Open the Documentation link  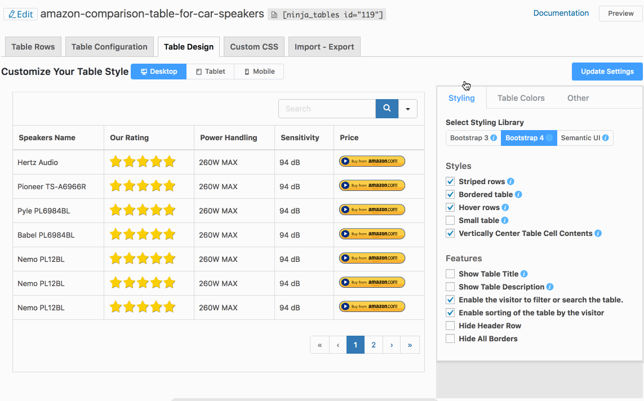click(x=561, y=14)
